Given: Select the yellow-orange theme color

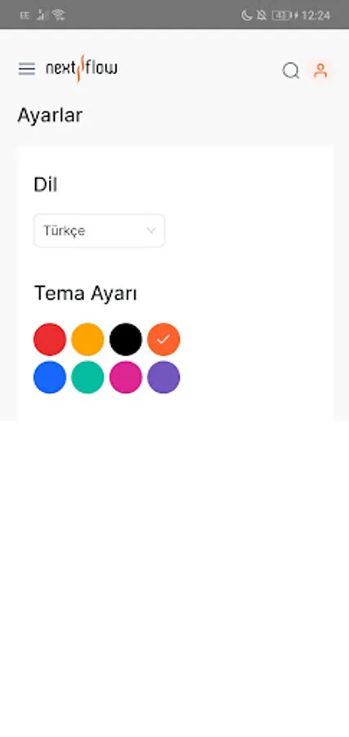Looking at the screenshot, I should [x=87, y=339].
